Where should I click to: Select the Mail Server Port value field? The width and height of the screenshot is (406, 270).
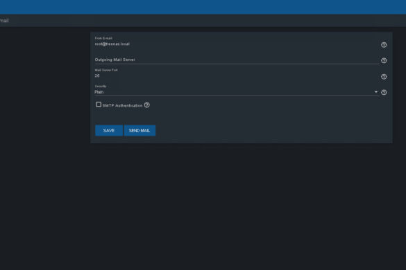(237, 76)
